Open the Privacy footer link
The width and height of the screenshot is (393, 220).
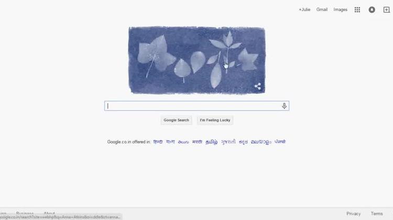coord(353,214)
